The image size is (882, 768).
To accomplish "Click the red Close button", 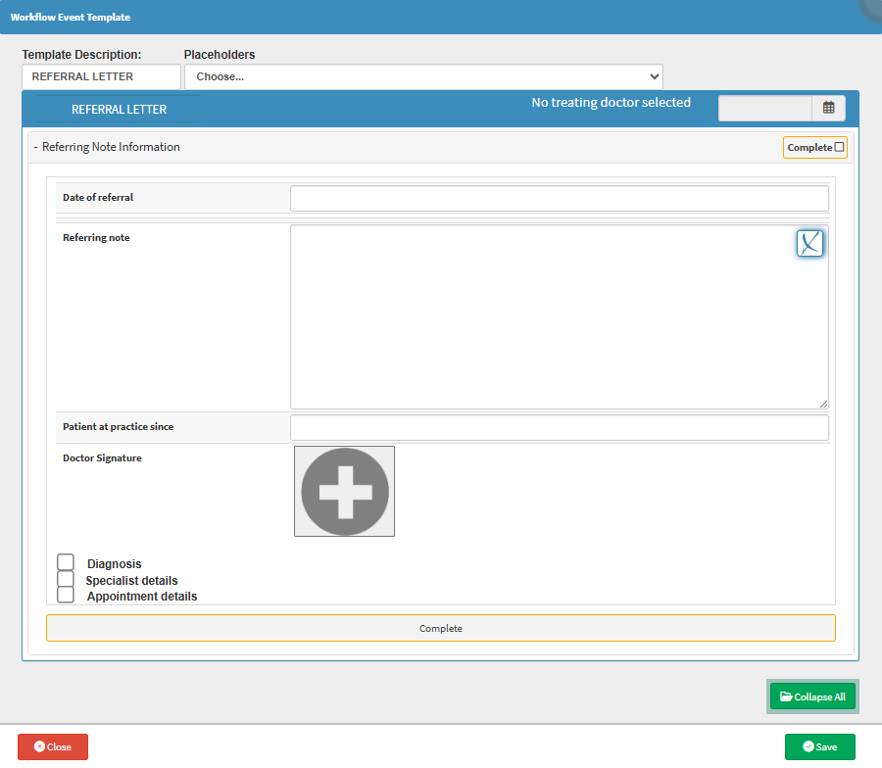I will point(53,746).
